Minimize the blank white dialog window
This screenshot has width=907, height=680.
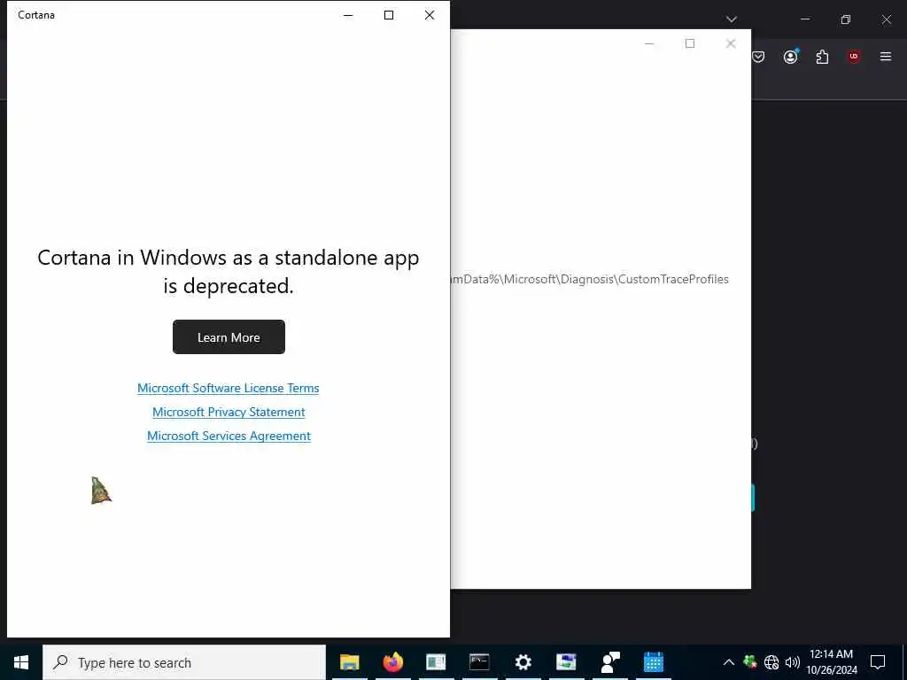tap(649, 43)
